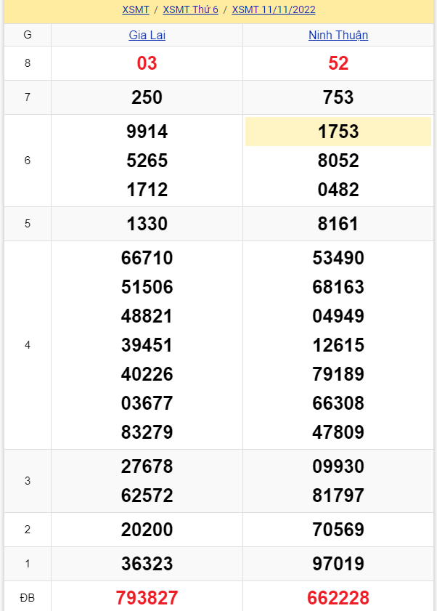Click the Ninh Thuận fifth prize 8161
The height and width of the screenshot is (611, 437).
point(338,224)
